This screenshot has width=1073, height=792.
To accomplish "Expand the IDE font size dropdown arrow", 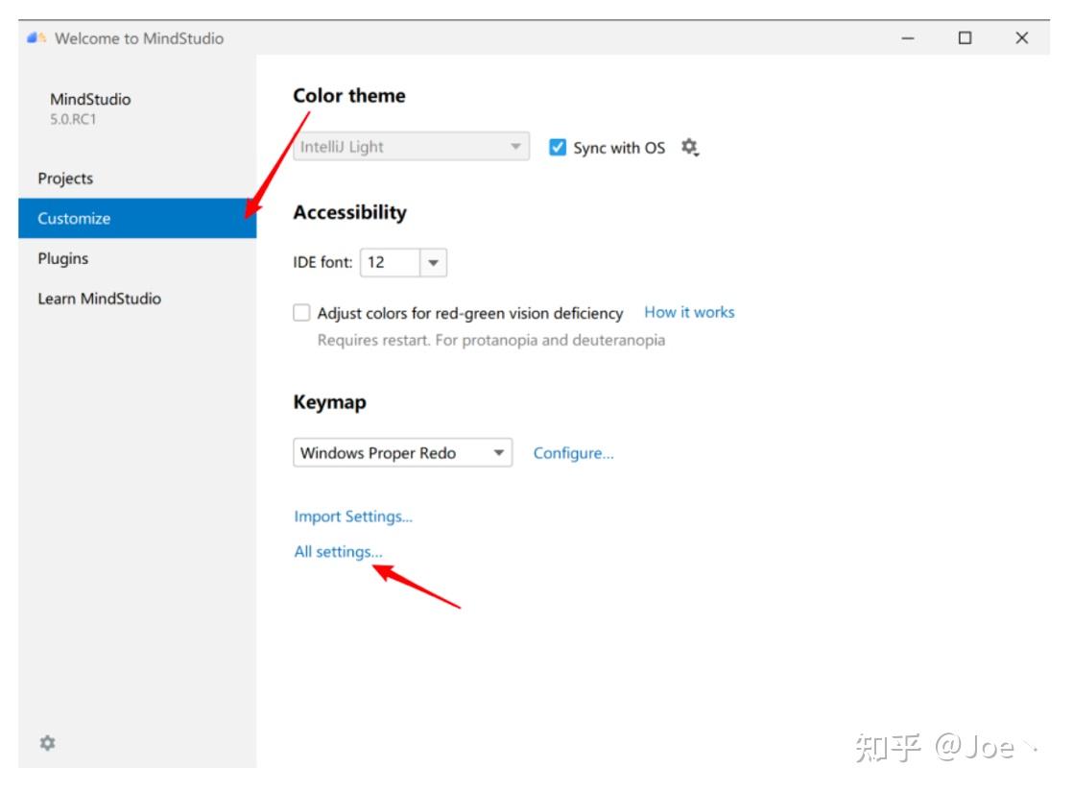I will pyautogui.click(x=433, y=263).
